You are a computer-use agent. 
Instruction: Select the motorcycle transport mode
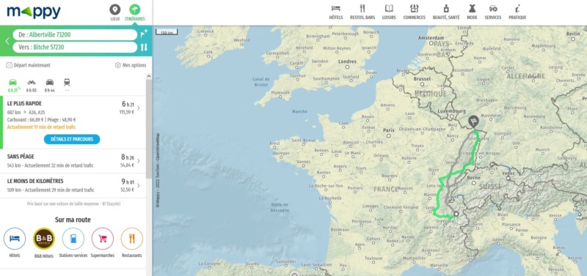tap(32, 85)
